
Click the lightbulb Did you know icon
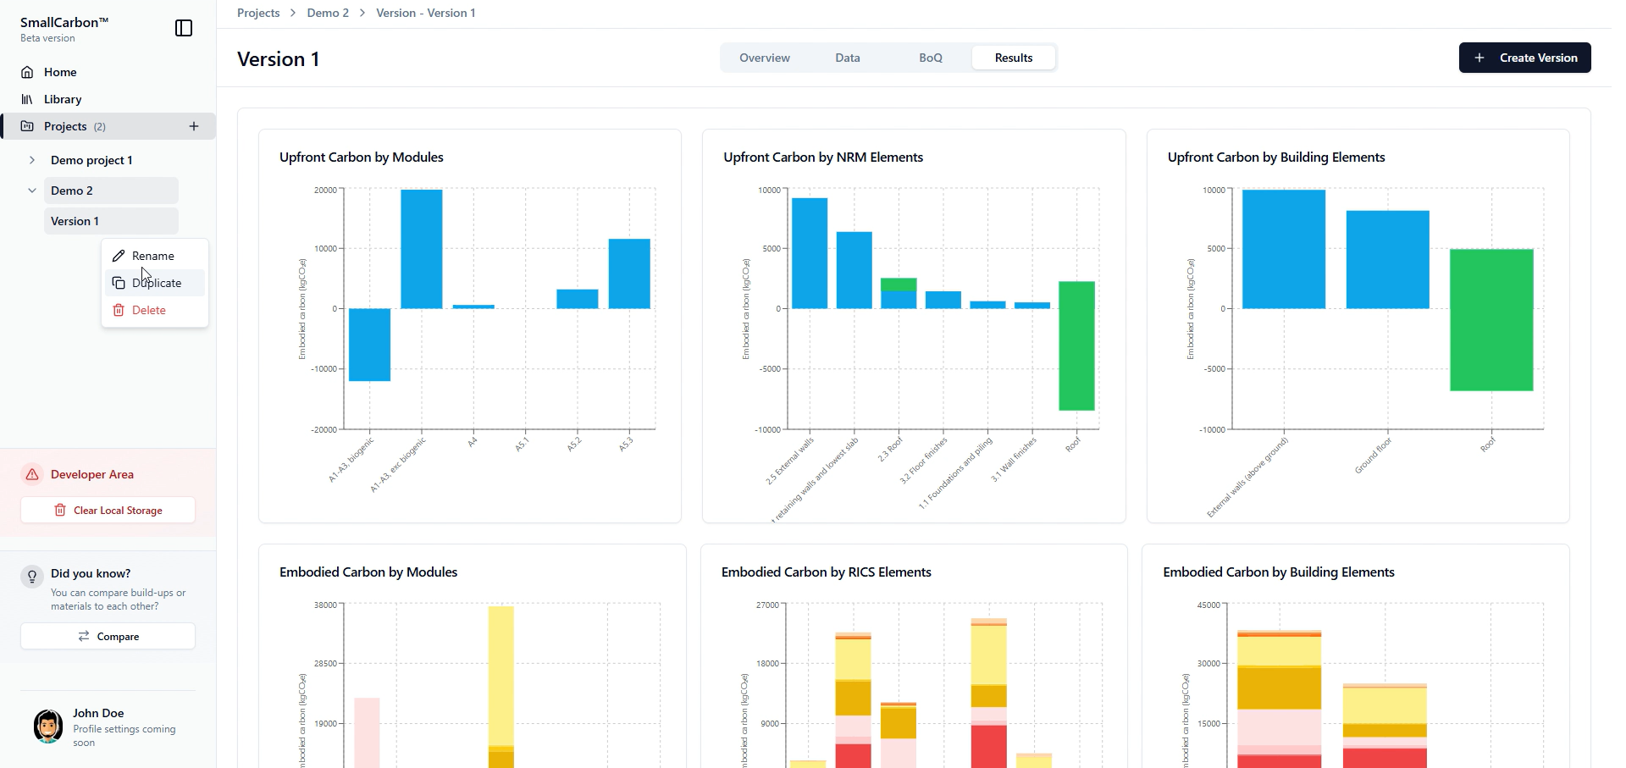(32, 577)
